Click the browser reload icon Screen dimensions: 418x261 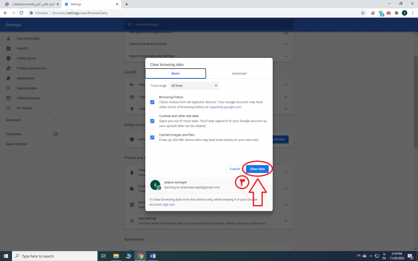21,13
